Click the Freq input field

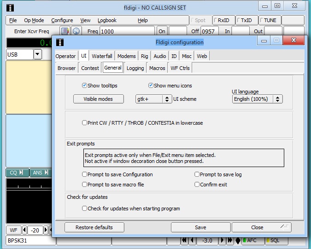coord(127,31)
